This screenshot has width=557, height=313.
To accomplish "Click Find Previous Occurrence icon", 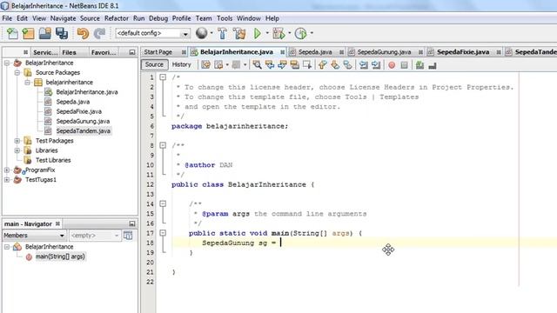I will [270, 64].
